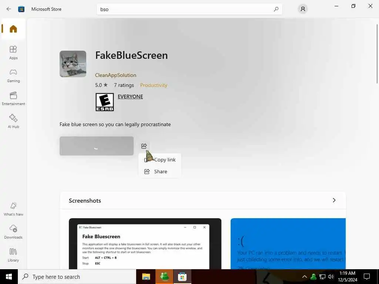Open File Explorer from the taskbar

click(x=146, y=277)
